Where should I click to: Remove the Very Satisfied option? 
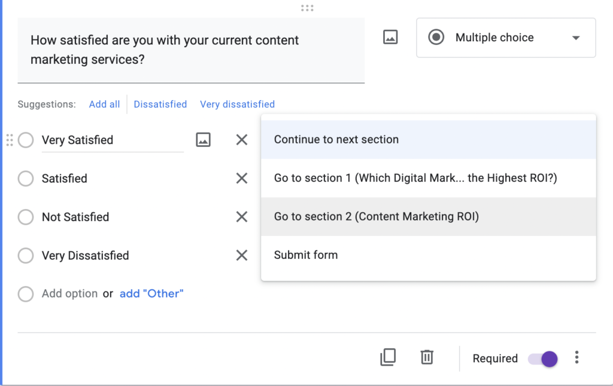point(242,140)
